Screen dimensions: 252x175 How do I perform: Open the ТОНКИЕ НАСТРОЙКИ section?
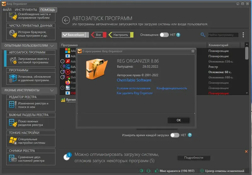[31, 139]
